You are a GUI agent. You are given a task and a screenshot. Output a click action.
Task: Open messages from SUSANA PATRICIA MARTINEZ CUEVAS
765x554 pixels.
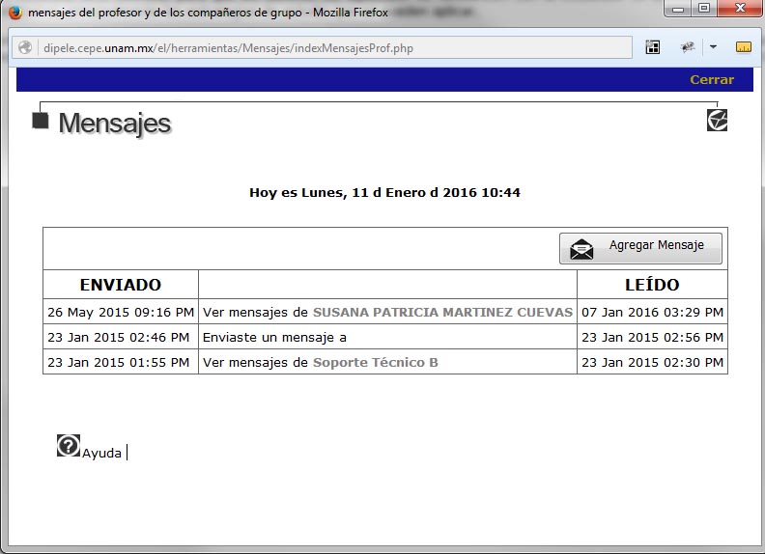442,313
